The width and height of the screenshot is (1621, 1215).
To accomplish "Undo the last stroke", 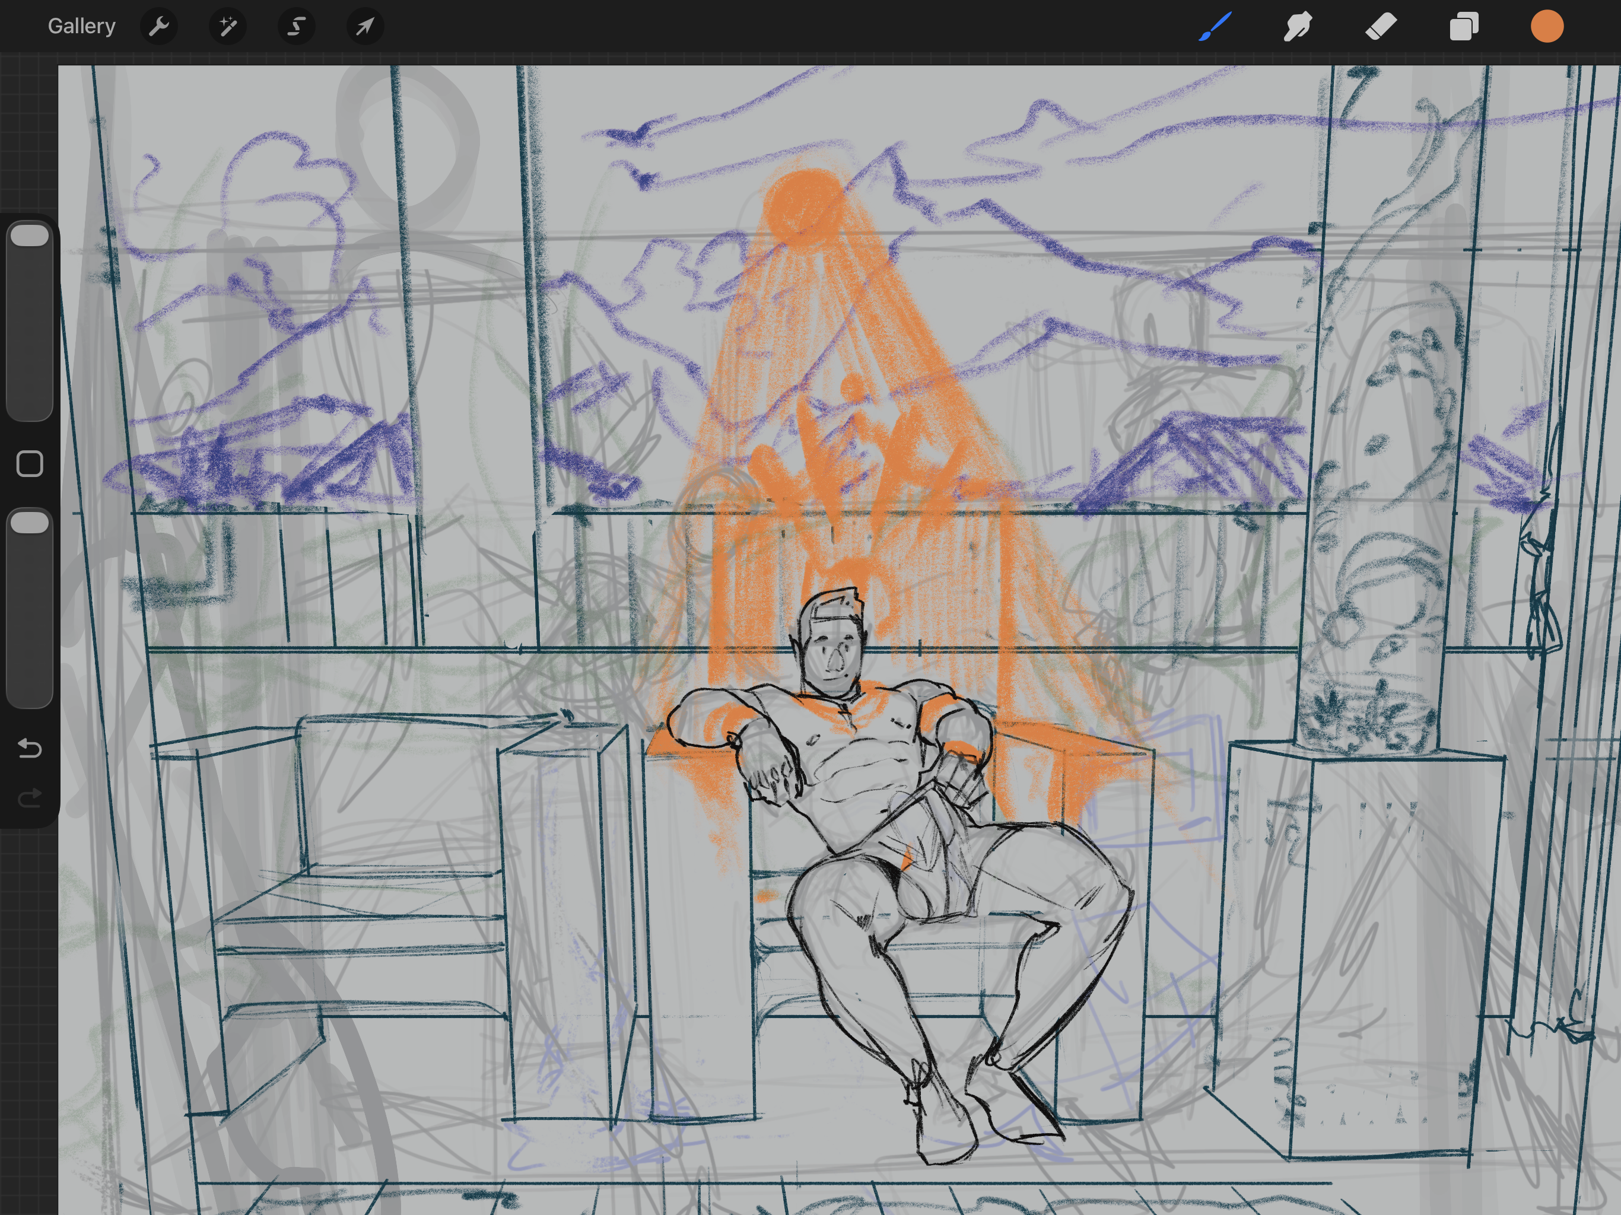I will click(x=29, y=748).
